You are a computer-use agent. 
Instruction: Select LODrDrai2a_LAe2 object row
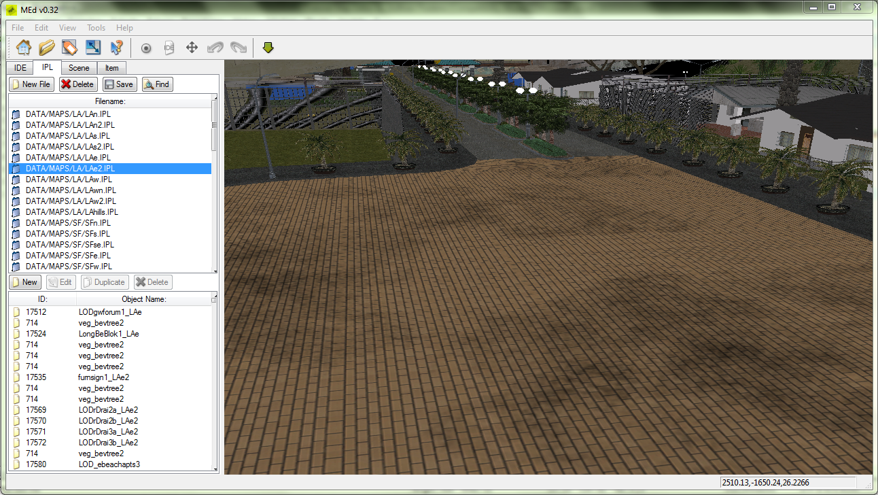point(110,410)
